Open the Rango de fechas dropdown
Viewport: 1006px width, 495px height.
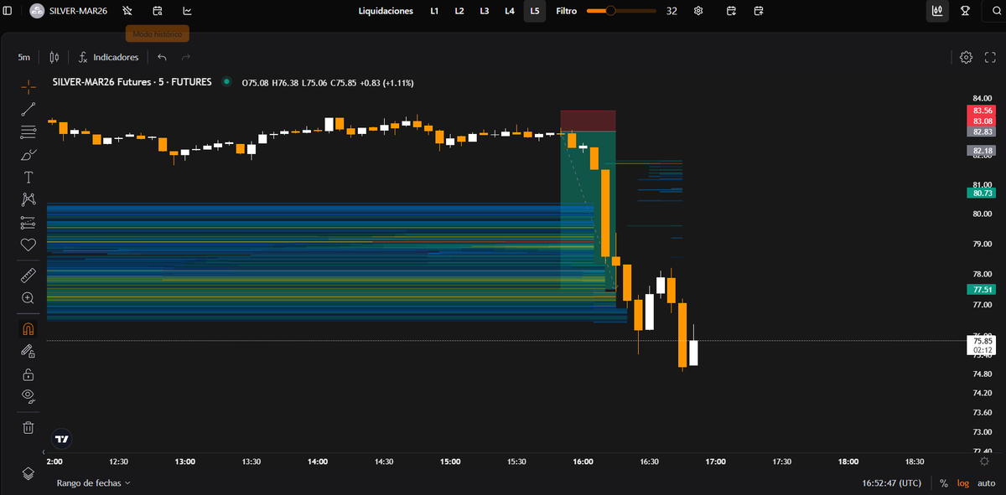click(x=93, y=483)
